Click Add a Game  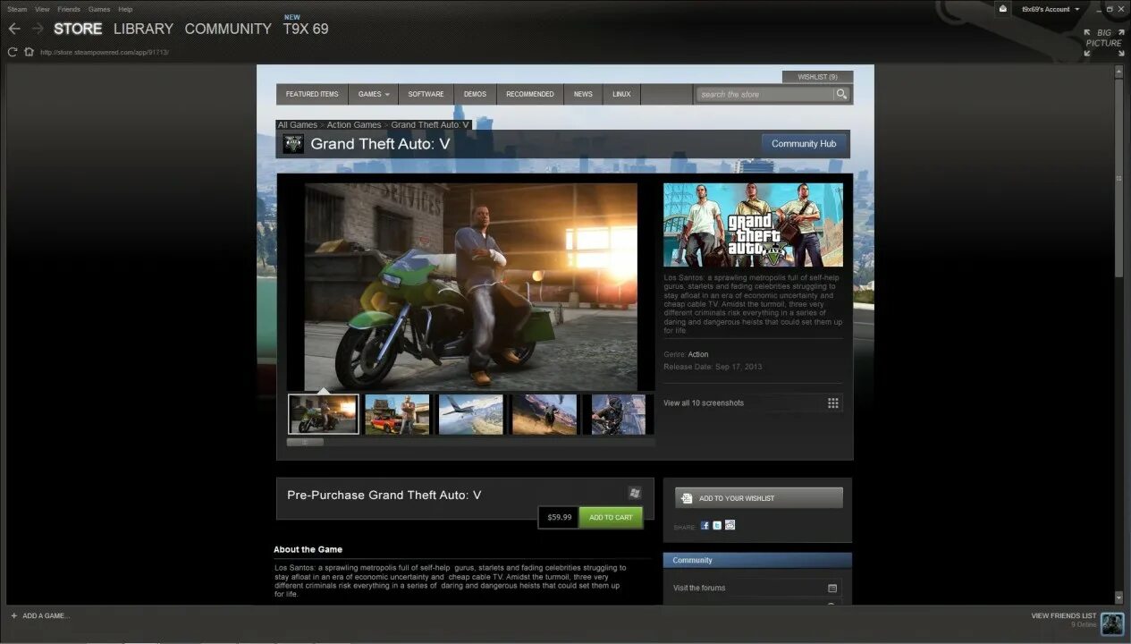point(46,615)
